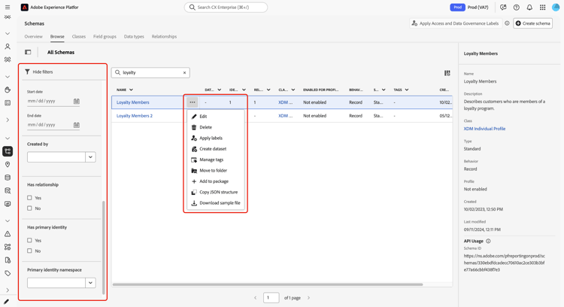Clear the loyalty search text
The height and width of the screenshot is (307, 564).
184,73
